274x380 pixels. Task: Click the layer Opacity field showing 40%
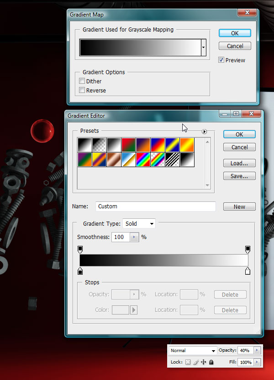(x=246, y=350)
